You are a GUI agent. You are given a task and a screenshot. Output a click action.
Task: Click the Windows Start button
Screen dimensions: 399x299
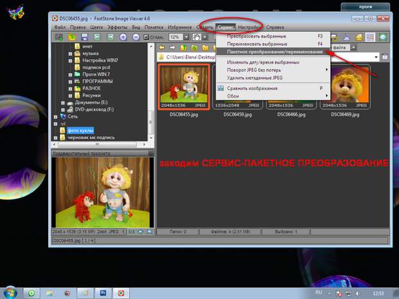10,293
